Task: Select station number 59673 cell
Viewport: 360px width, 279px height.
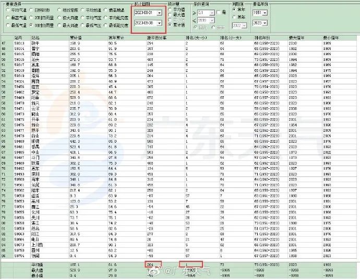Action: (19, 245)
